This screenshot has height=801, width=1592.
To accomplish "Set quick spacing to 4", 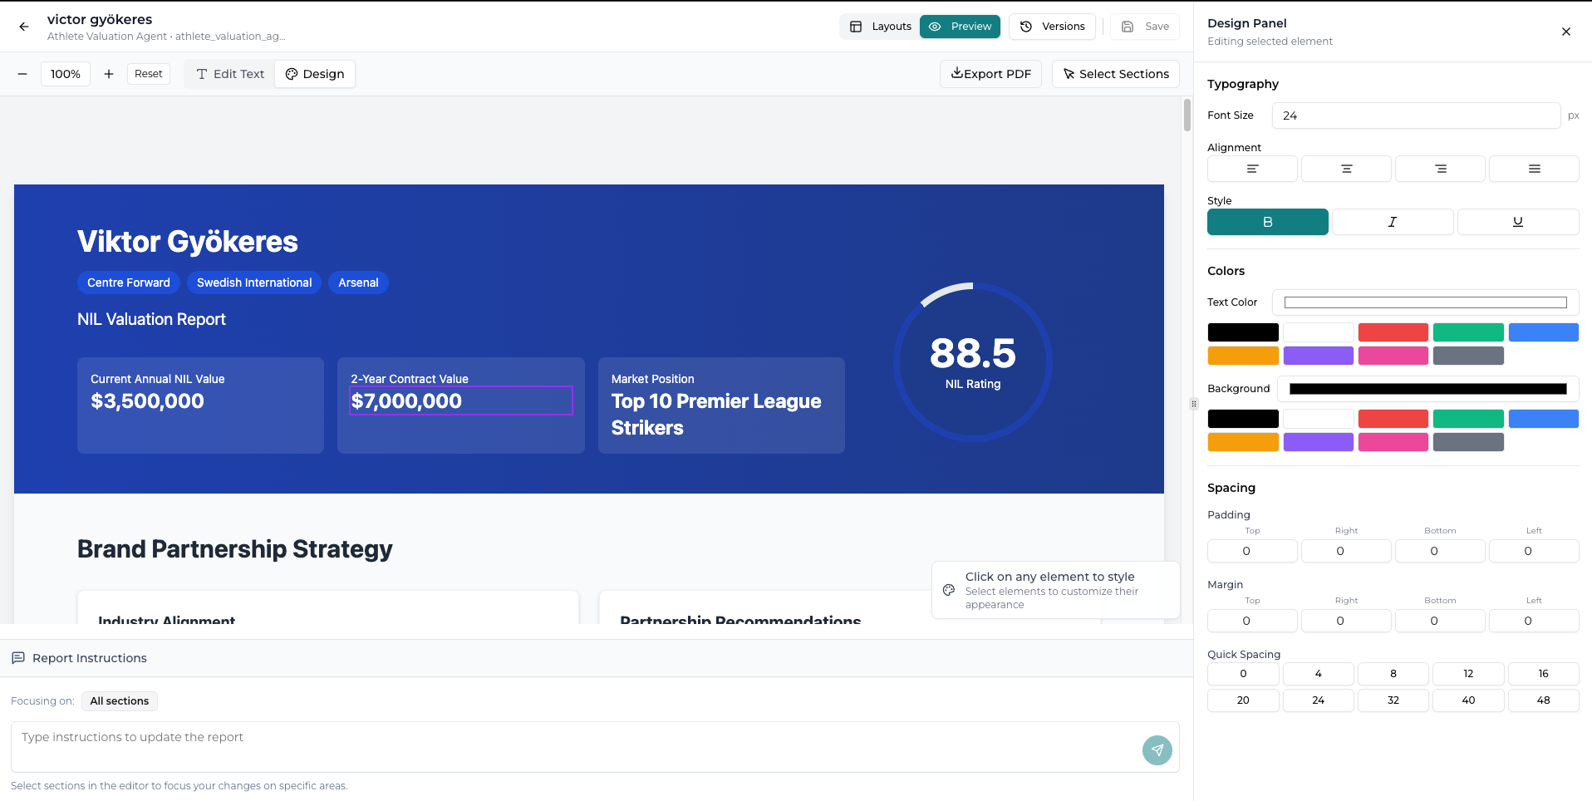I will click(1319, 674).
